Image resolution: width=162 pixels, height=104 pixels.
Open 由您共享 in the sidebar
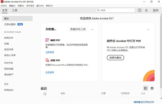click(x=9, y=49)
